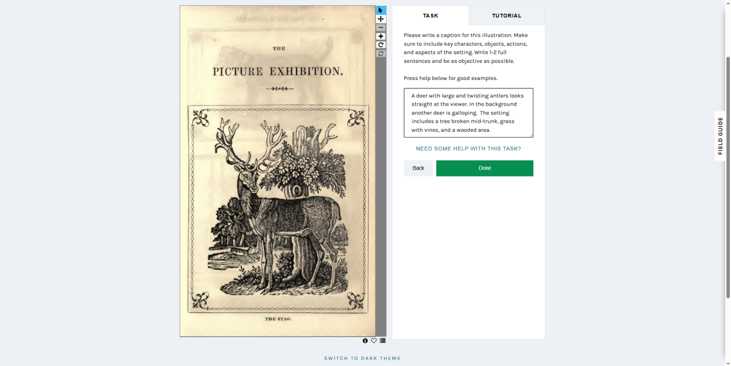The width and height of the screenshot is (731, 366).
Task: Reset the image view
Action: coord(381,53)
